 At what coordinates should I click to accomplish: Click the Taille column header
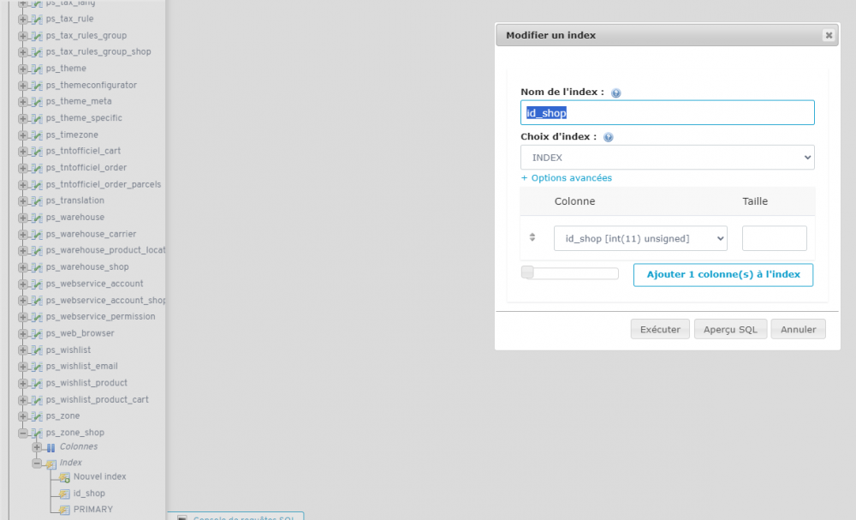[755, 201]
